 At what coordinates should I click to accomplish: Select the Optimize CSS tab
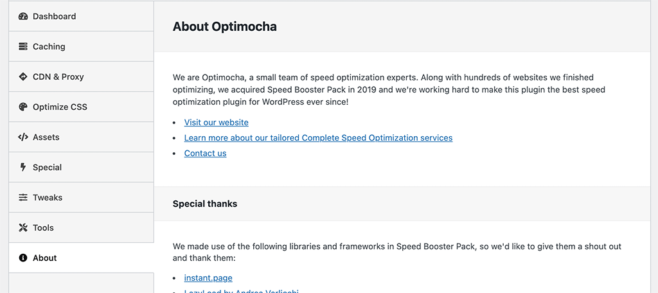pos(81,107)
